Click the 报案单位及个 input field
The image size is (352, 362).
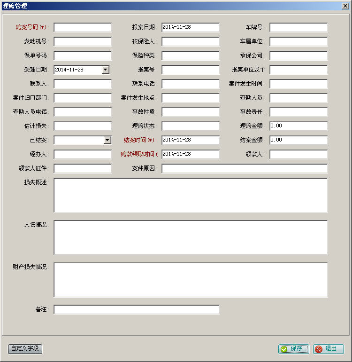[x=298, y=70]
